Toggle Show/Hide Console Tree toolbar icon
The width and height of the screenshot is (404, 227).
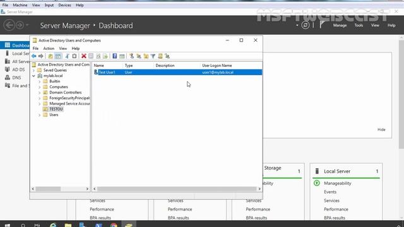(x=58, y=56)
